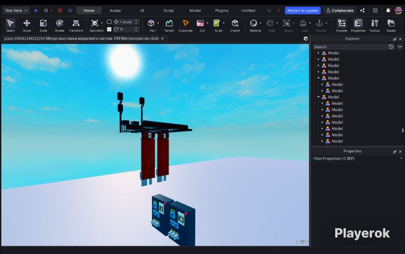Open the Color dropdown arrow
The height and width of the screenshot is (254, 405).
pyautogui.click(x=277, y=23)
